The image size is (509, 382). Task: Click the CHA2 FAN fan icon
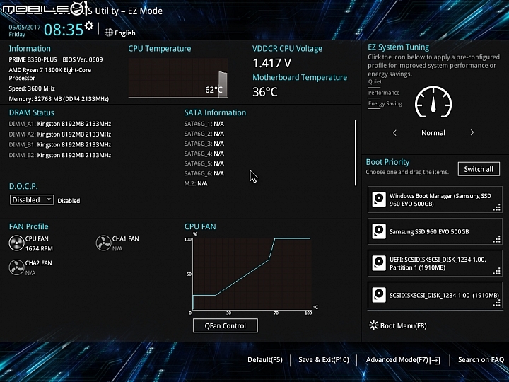[16, 267]
